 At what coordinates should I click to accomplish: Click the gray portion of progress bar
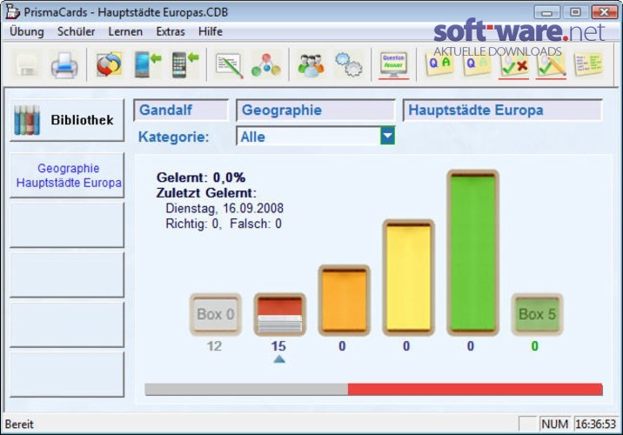click(246, 389)
